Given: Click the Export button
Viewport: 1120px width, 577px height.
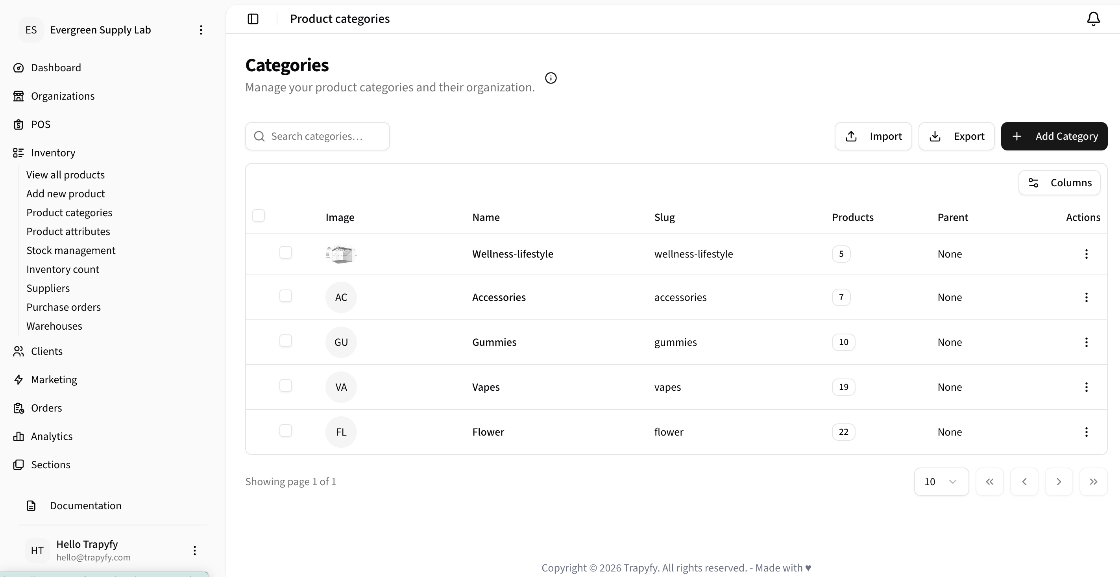Looking at the screenshot, I should [x=956, y=137].
